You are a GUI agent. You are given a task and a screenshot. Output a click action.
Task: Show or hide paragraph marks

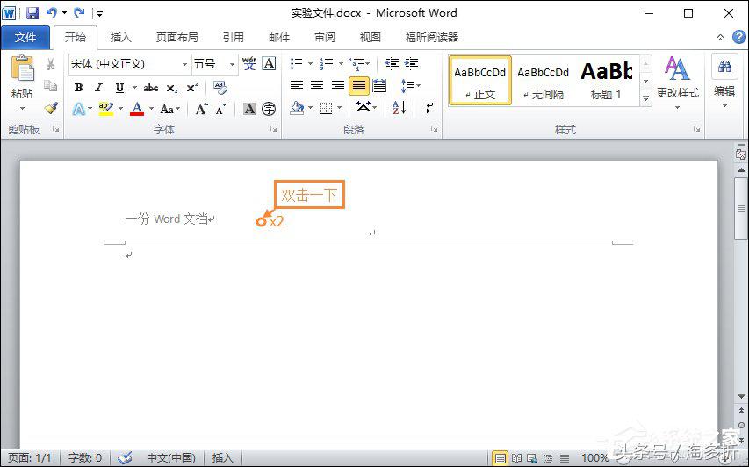tap(429, 108)
